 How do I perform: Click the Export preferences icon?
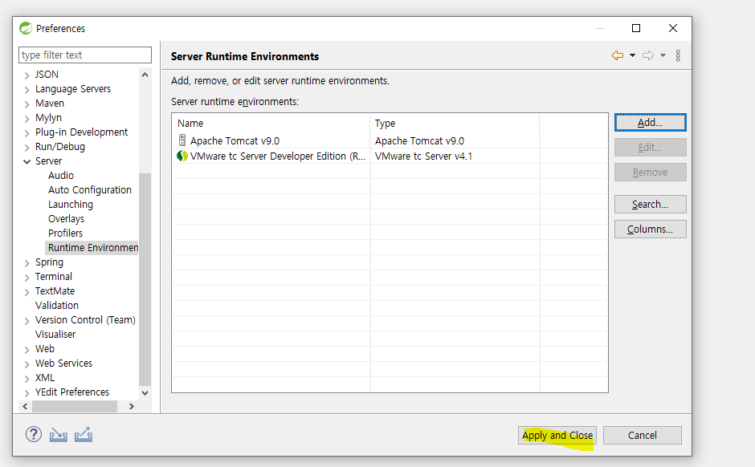84,434
